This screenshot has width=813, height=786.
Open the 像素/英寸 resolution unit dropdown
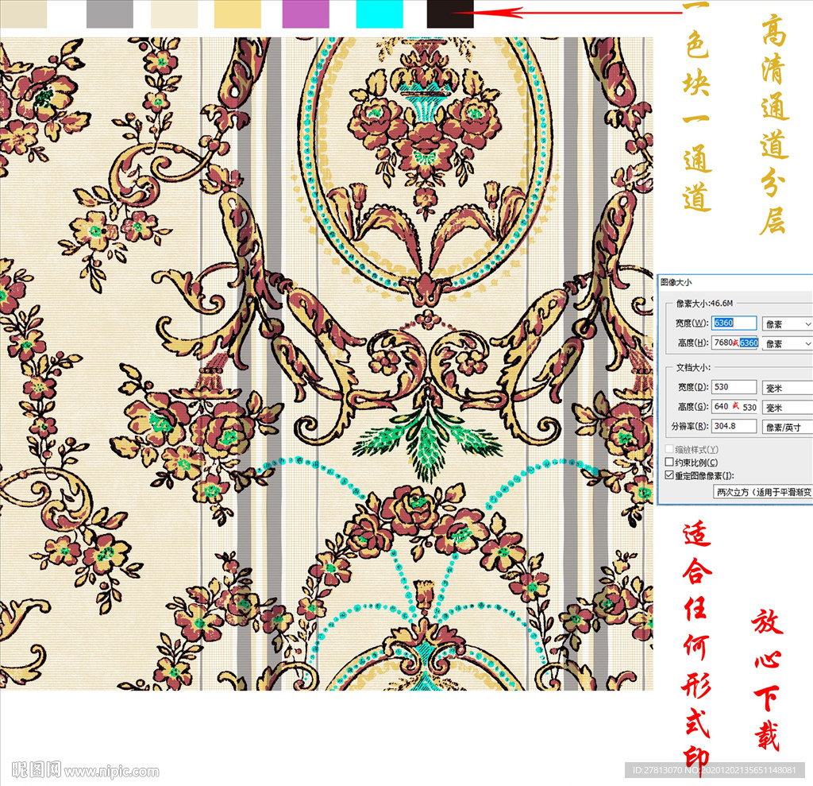[787, 427]
